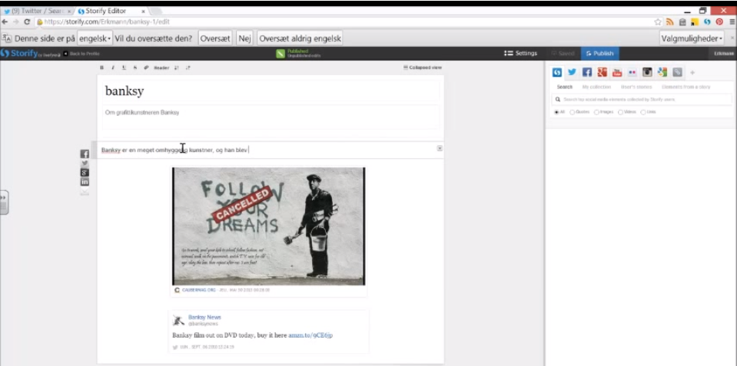Click the Storify extension icon in Chrome

pos(707,21)
